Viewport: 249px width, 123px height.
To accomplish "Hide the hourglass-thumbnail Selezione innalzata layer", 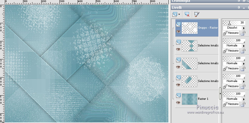I will pos(178,49).
